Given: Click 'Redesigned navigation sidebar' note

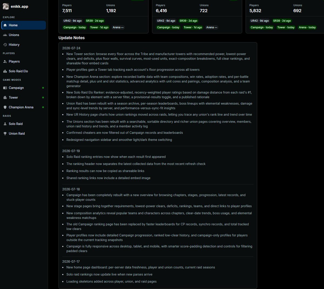Looking at the screenshot, I should click(x=119, y=140).
